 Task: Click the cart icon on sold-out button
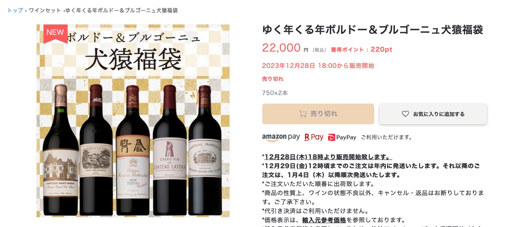click(x=303, y=114)
